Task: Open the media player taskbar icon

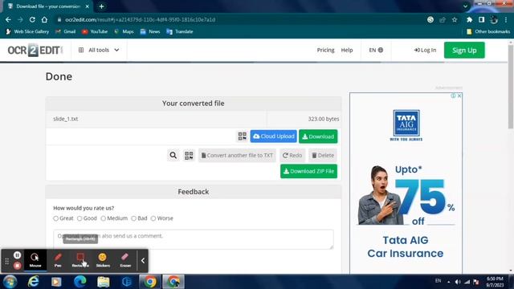Action: 56,282
